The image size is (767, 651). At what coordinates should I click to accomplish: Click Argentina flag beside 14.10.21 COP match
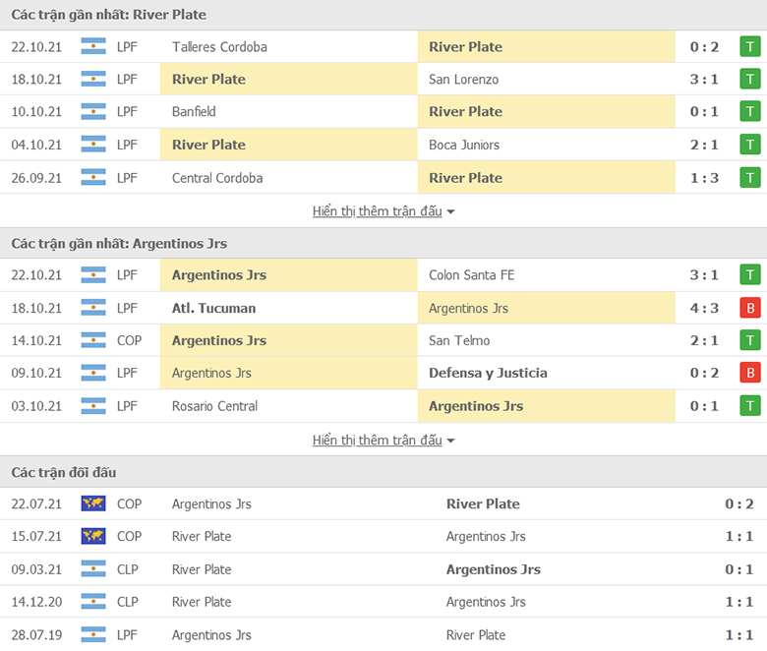click(93, 340)
